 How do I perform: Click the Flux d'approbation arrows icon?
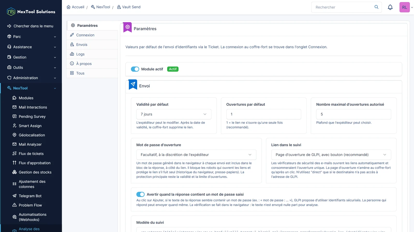[14, 163]
